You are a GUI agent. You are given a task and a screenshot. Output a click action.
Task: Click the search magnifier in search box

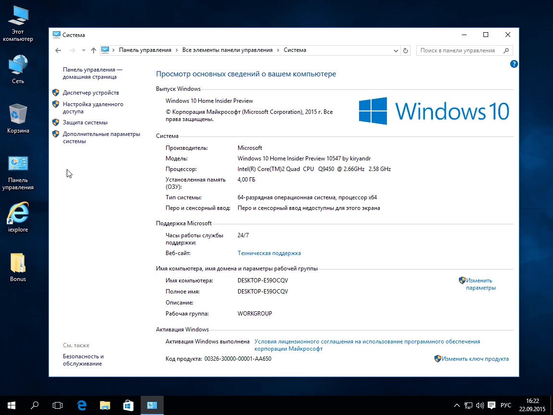506,50
